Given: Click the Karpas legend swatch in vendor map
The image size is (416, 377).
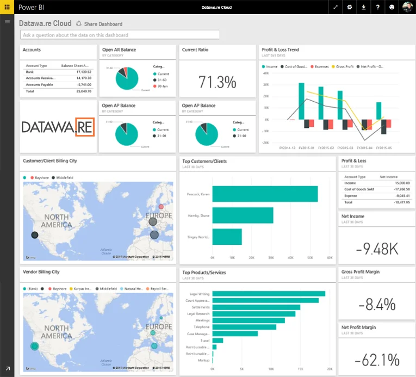Looking at the screenshot, I should [71, 288].
